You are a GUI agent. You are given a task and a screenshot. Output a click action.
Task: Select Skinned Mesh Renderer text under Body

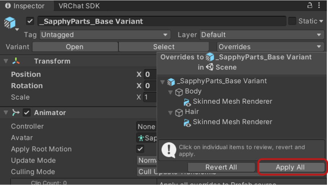232,101
